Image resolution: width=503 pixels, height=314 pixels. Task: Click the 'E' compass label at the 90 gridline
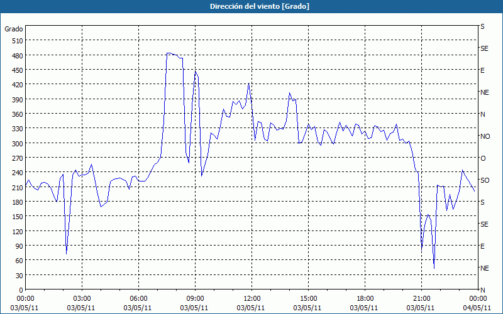[x=482, y=246]
